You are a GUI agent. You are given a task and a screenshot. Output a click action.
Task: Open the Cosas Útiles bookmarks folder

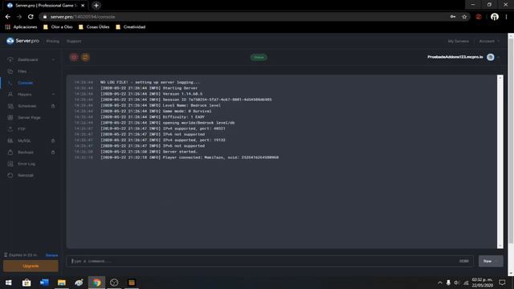(x=94, y=26)
